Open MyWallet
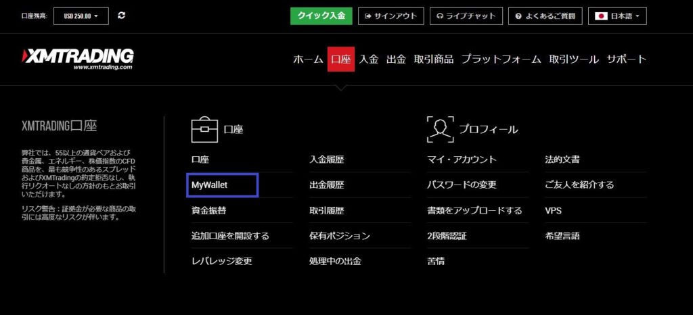This screenshot has width=693, height=315. click(210, 185)
